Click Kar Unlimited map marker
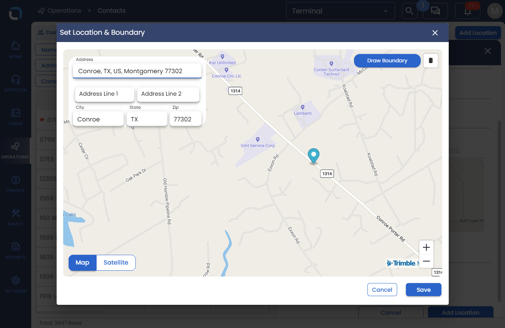The image size is (505, 328). 222,57
